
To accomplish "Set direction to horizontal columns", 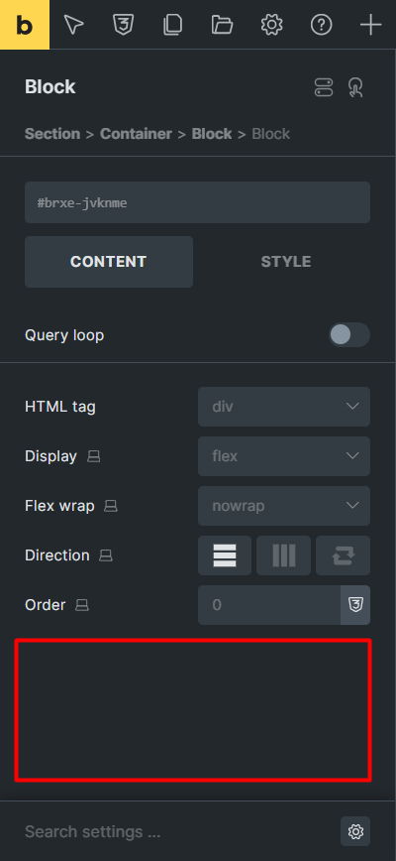I will (284, 555).
